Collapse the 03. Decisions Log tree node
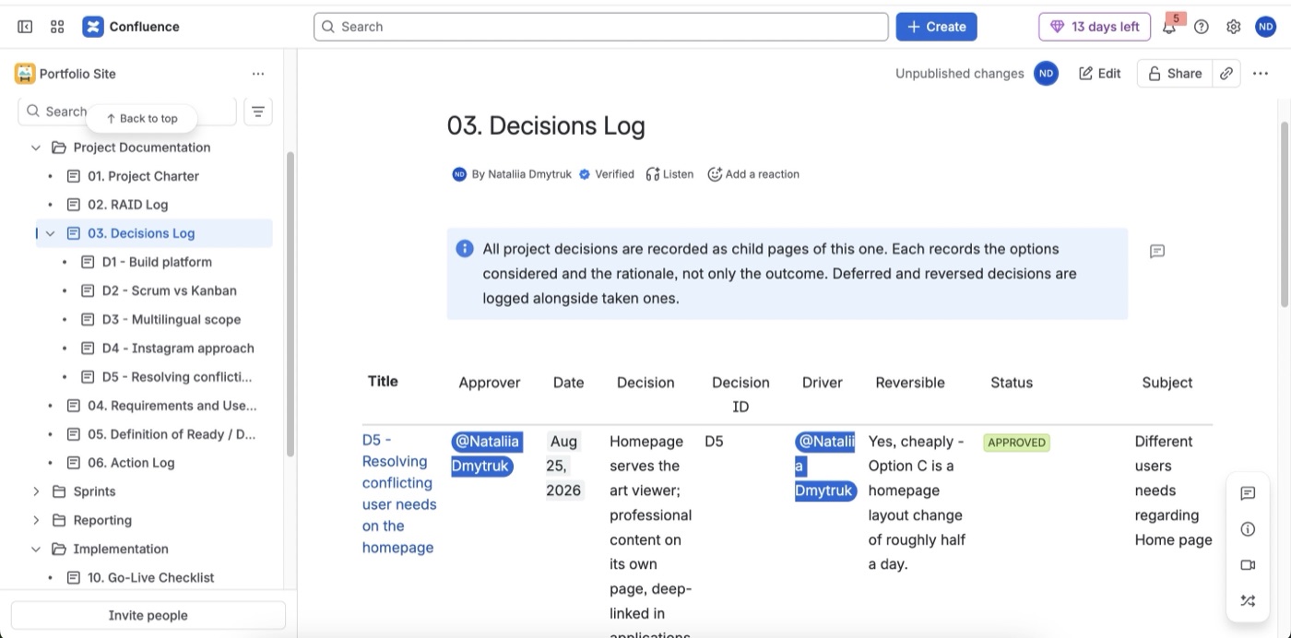1291x638 pixels. click(x=50, y=233)
